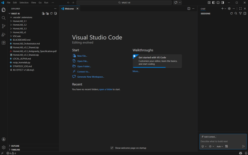
Task: Toggle Show welcome page on startup checkbox
Action: [112, 148]
